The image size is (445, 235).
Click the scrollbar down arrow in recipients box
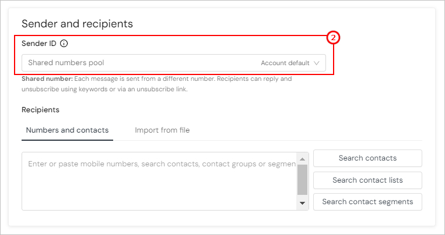tap(302, 203)
